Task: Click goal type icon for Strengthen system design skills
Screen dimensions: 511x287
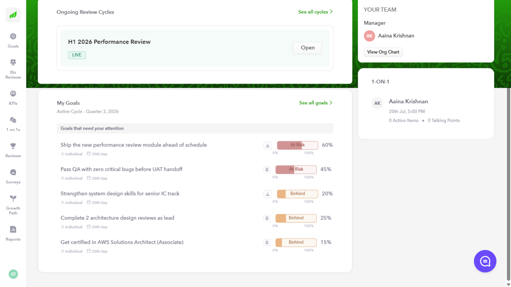Action: click(x=267, y=194)
